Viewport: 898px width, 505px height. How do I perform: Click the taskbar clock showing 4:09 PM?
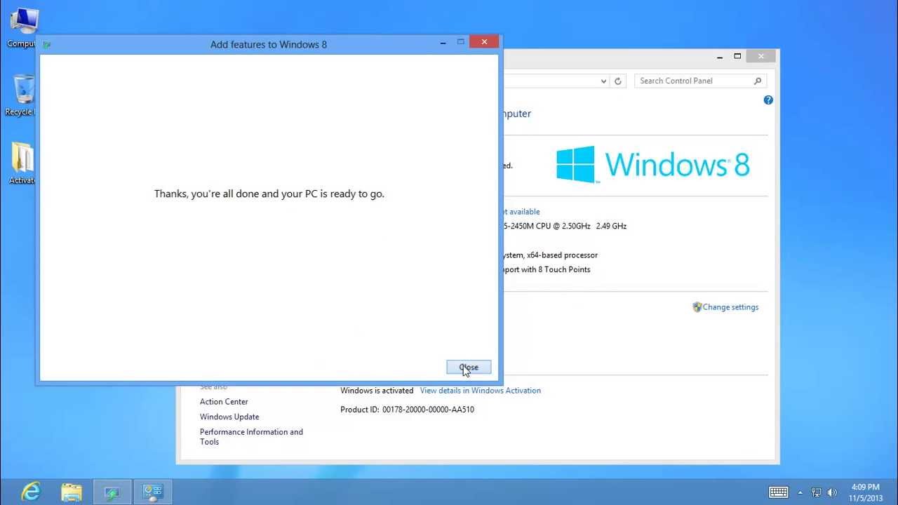[864, 492]
